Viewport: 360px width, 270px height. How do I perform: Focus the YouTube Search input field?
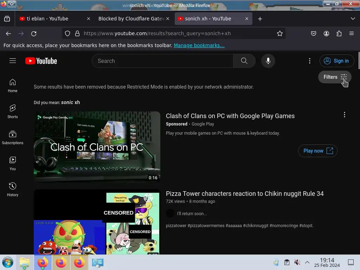pyautogui.click(x=162, y=61)
